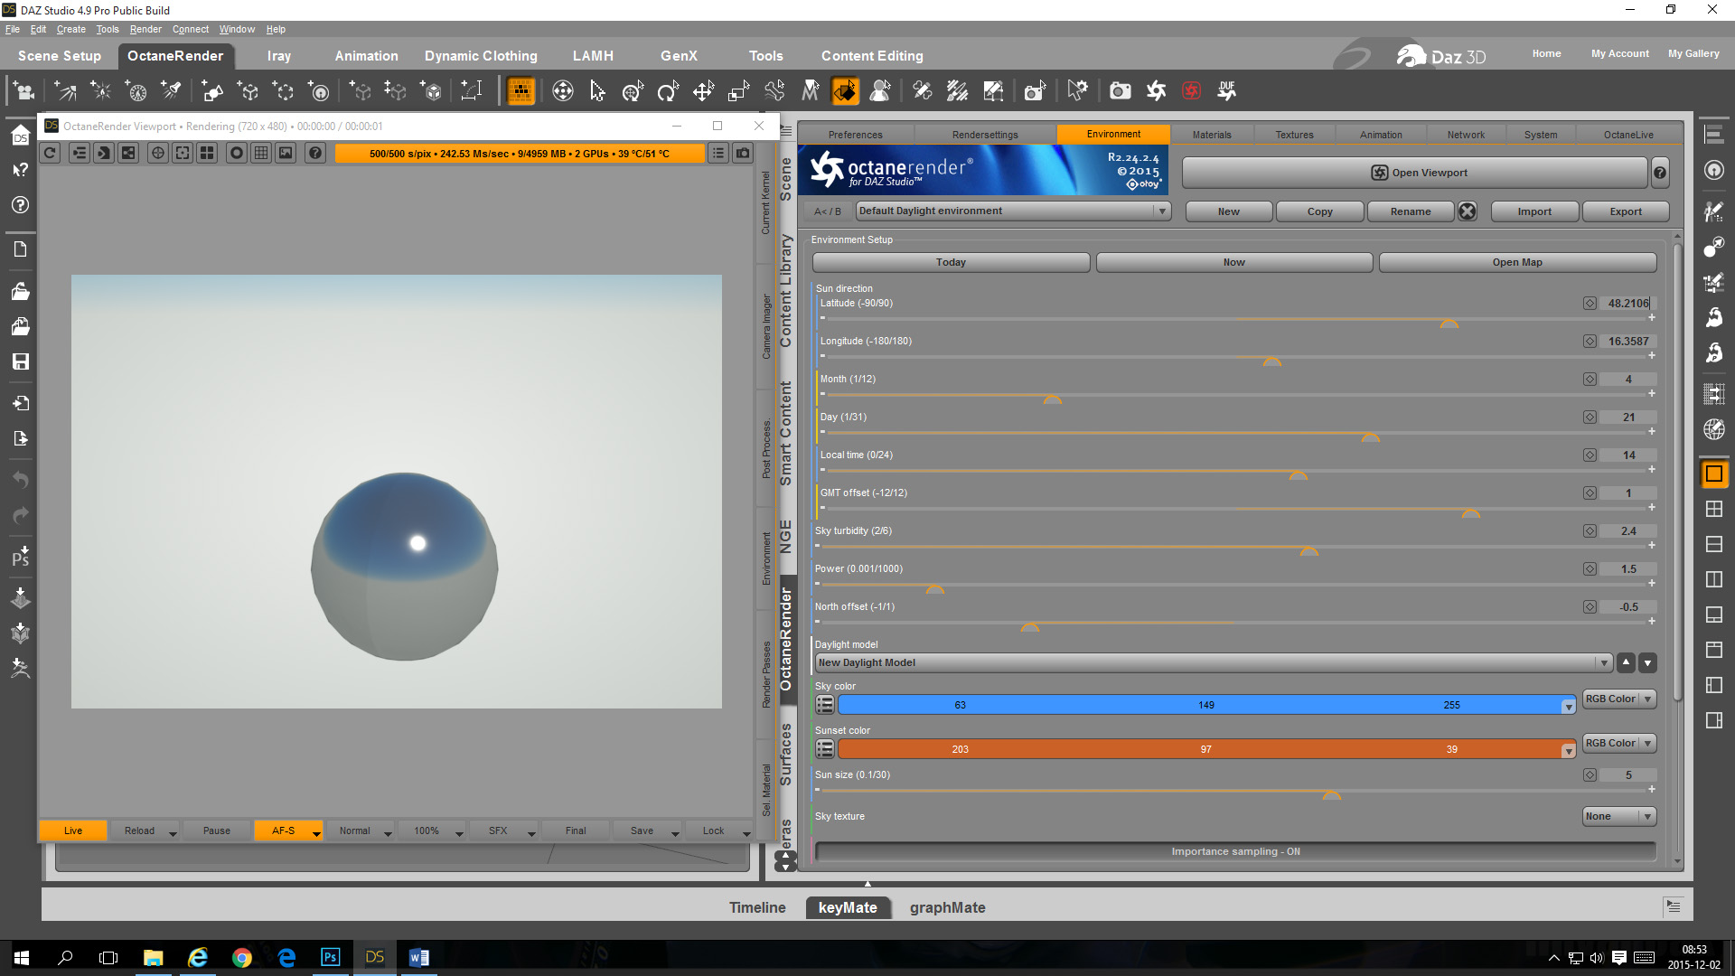1735x976 pixels.
Task: Click the grid icon in viewport toolbar
Action: [261, 154]
